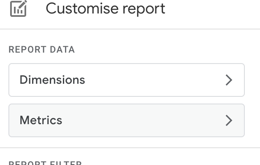The height and width of the screenshot is (165, 260).
Task: Select the Customise report heading
Action: [x=106, y=8]
